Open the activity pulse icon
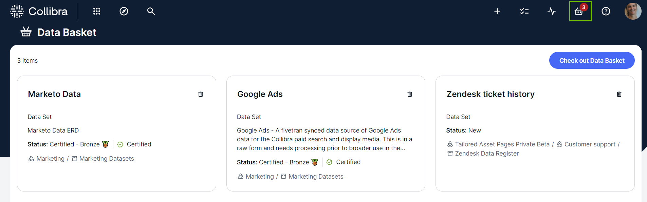 552,11
